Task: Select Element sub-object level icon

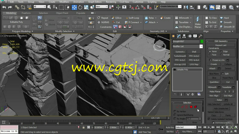Action: tap(196, 107)
